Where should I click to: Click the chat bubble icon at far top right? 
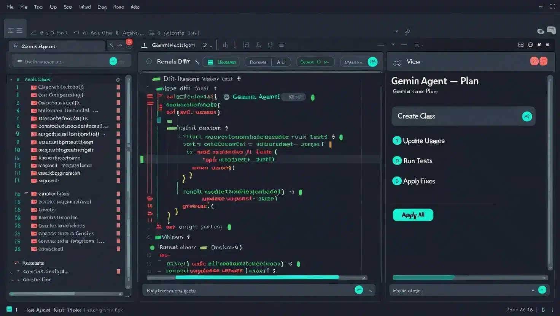pyautogui.click(x=551, y=30)
